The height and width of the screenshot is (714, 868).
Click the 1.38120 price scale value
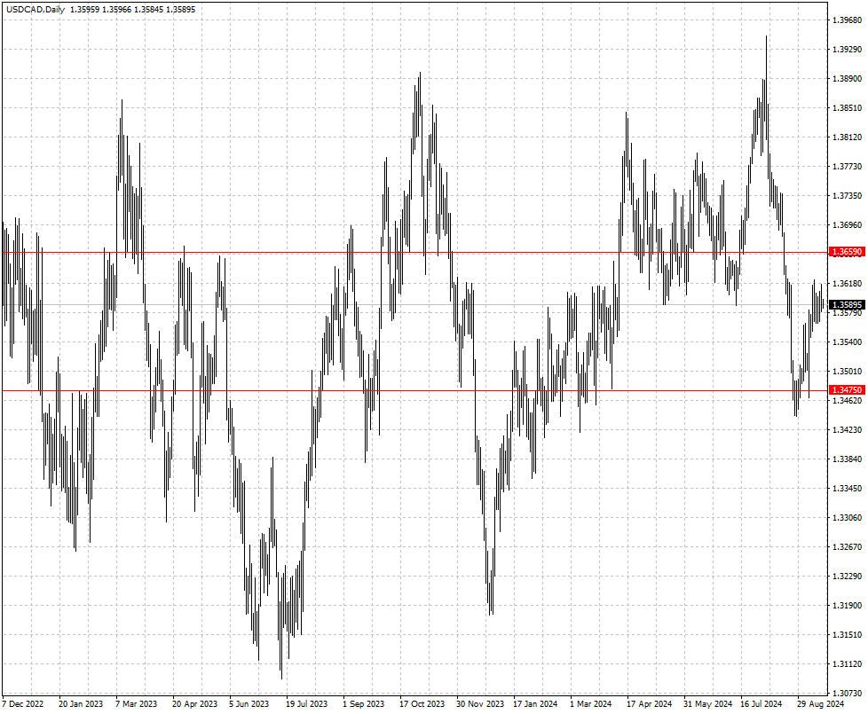point(845,137)
